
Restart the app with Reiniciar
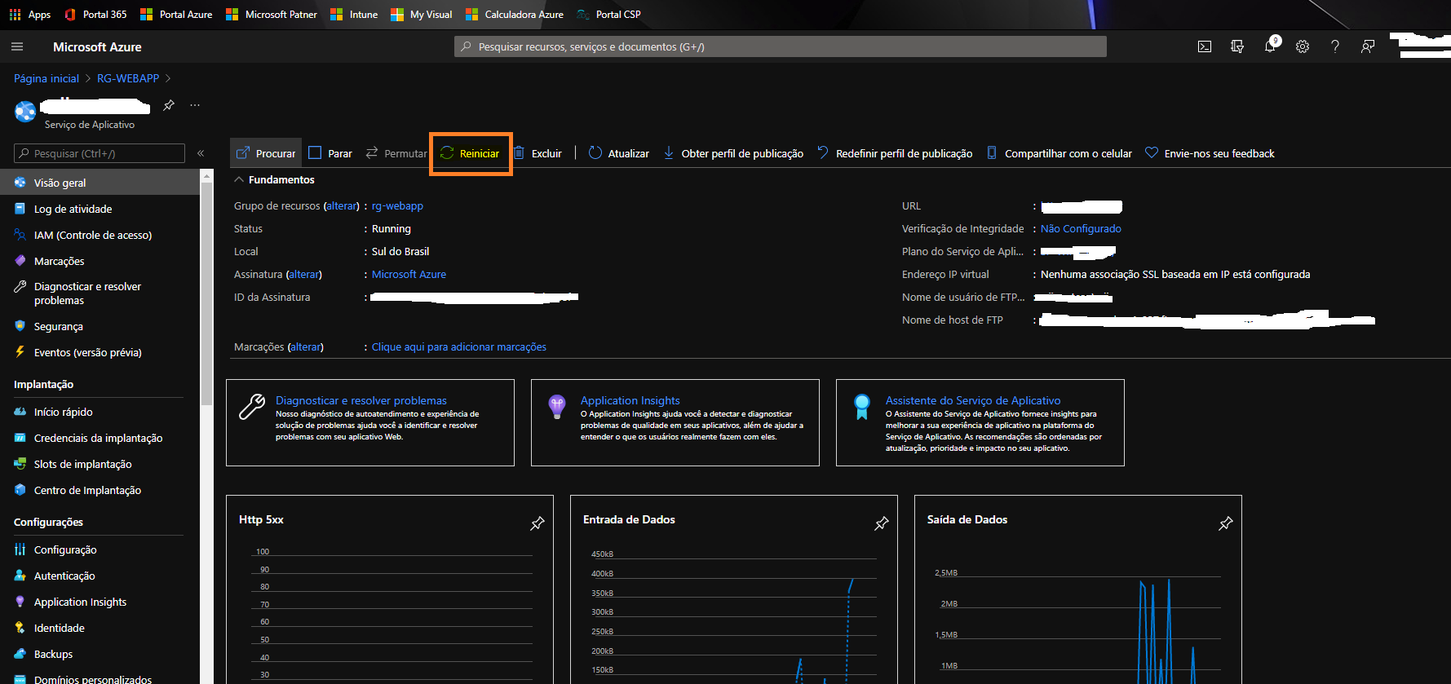[x=471, y=153]
